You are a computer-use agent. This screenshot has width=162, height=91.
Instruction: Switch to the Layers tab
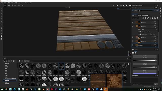[x=133, y=15]
